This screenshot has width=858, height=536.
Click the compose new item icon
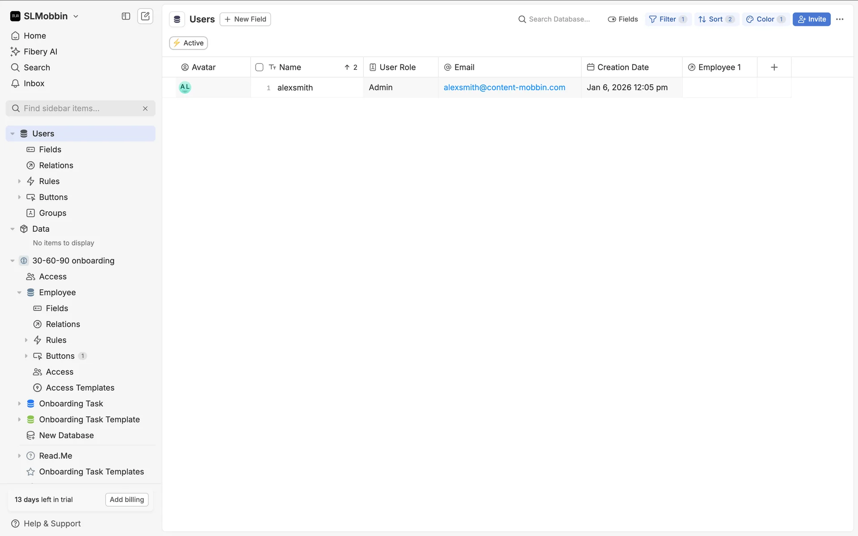tap(145, 17)
